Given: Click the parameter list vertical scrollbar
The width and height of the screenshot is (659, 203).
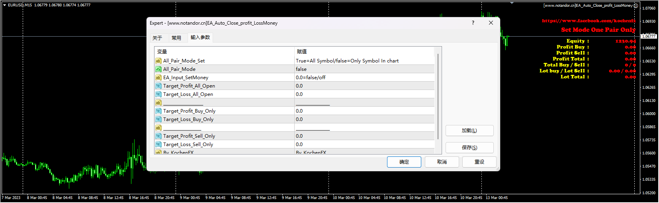Looking at the screenshot, I should point(438,96).
